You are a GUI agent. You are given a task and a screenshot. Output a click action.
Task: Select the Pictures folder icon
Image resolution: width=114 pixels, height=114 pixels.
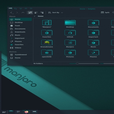click(70, 52)
